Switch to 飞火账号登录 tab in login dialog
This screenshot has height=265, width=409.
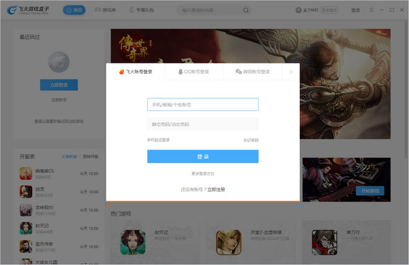pyautogui.click(x=136, y=72)
